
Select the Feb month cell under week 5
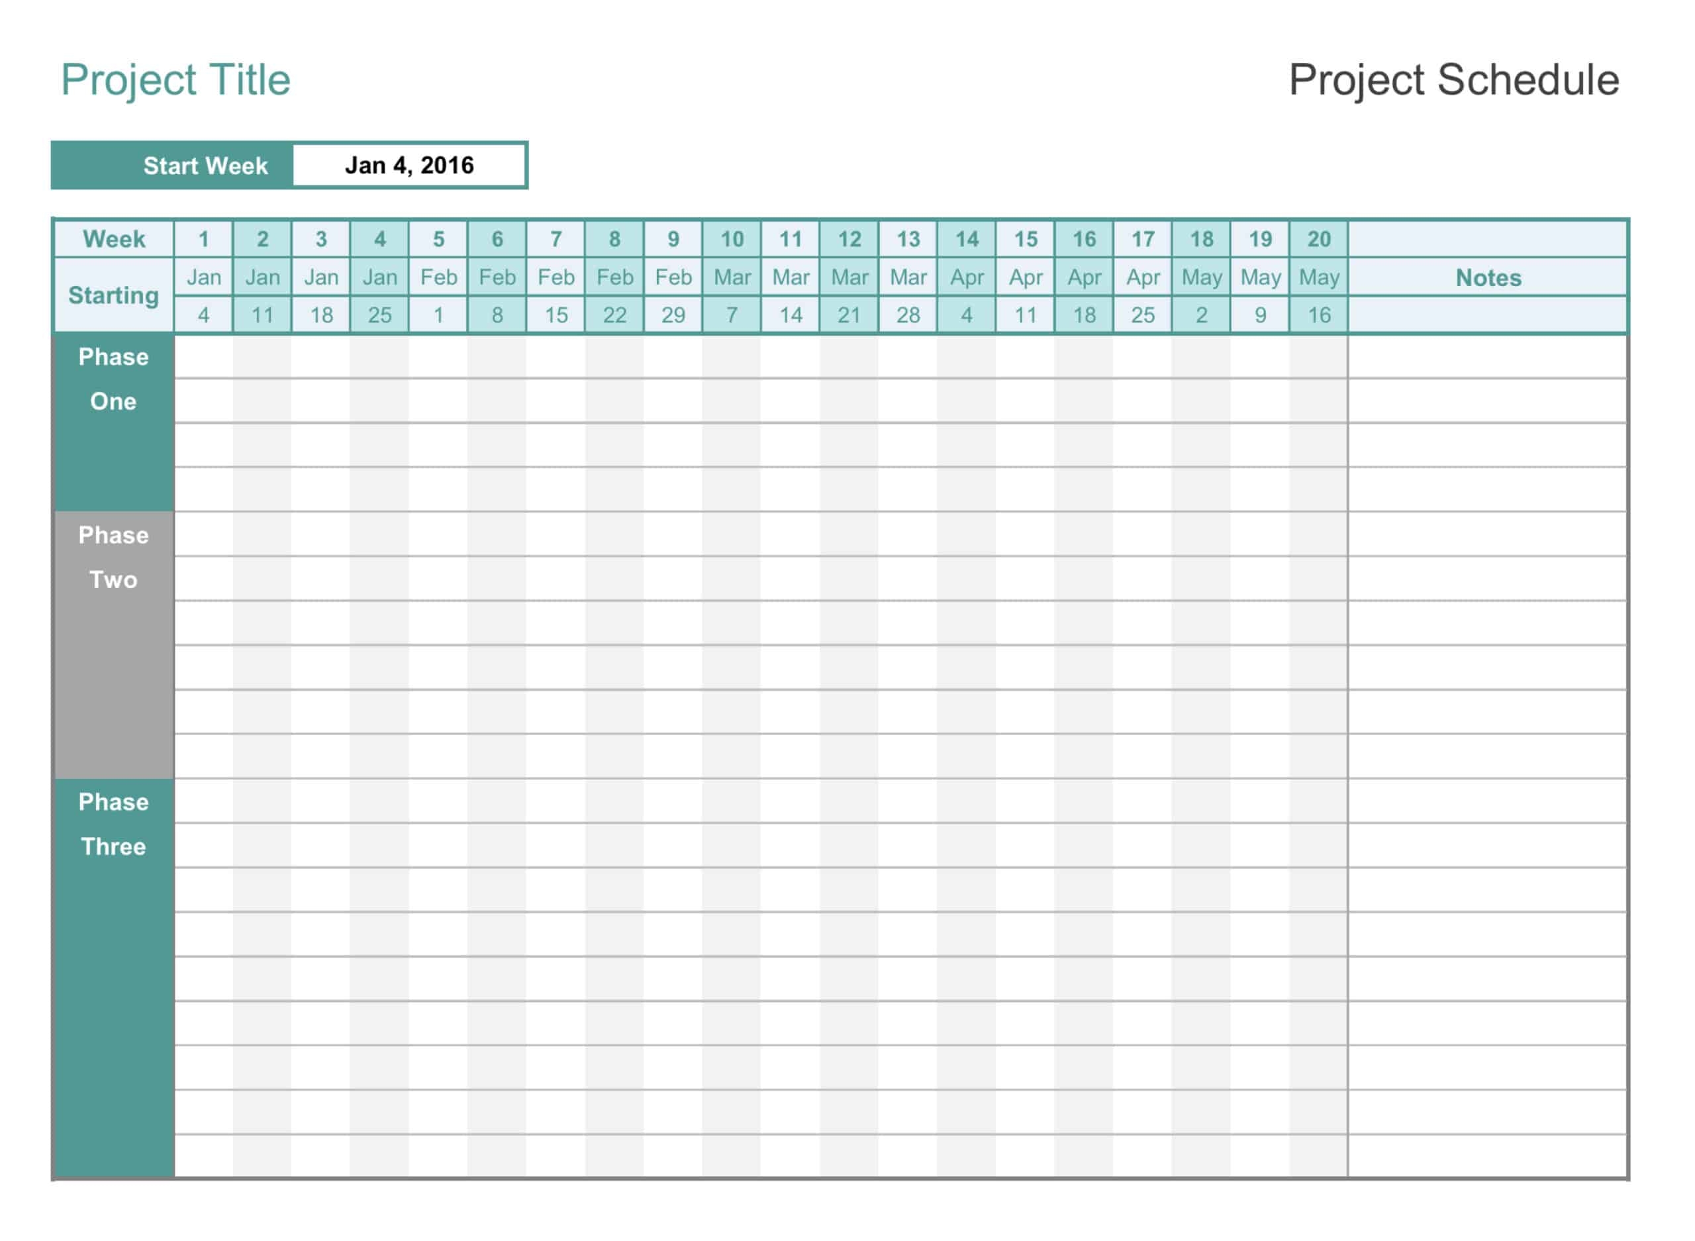(x=438, y=277)
